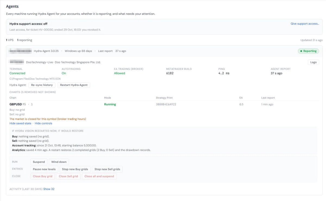
Task: Select the strategy print 3B88B4C6A922
Action: click(x=166, y=104)
